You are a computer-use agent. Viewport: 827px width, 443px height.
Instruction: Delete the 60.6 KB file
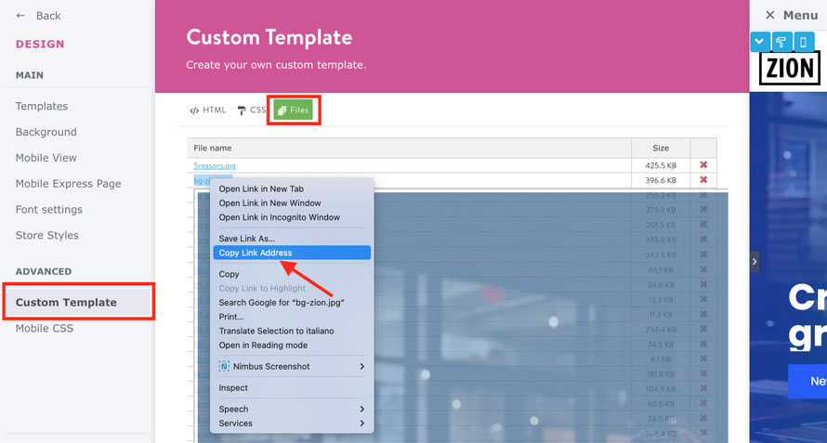703,403
